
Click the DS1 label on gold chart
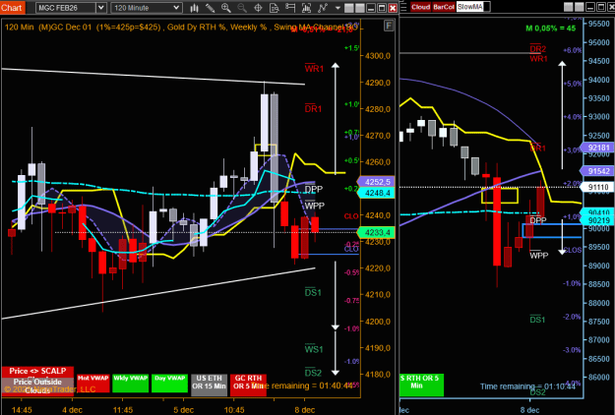click(313, 292)
